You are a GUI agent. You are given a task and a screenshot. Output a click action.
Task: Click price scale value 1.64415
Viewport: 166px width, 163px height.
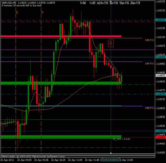tap(161, 144)
